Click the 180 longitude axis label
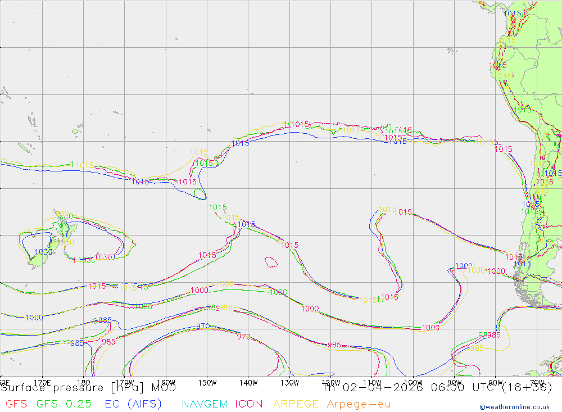562x412 pixels. click(84, 383)
